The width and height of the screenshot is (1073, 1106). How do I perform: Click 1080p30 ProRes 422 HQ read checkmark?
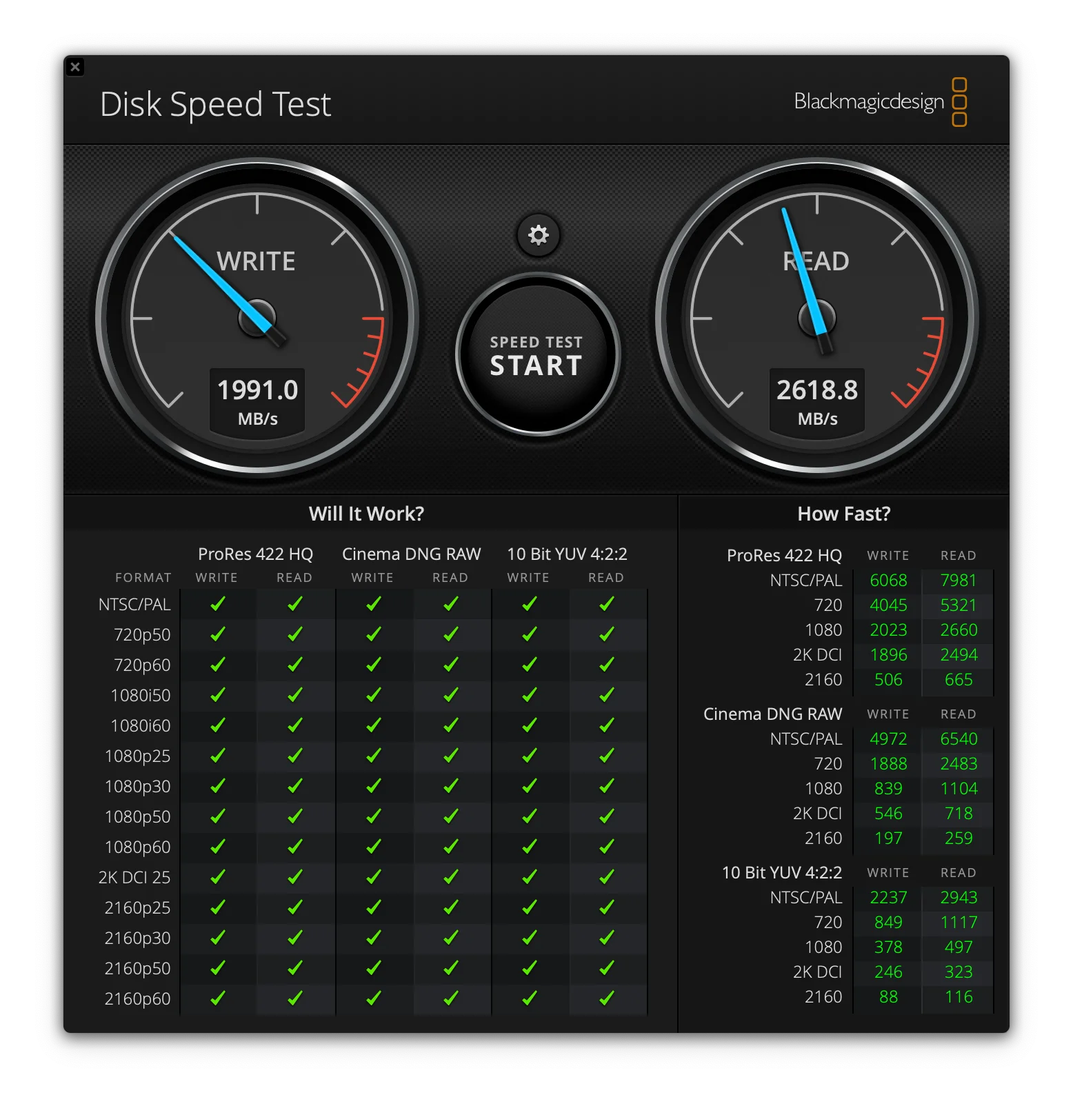pos(295,786)
